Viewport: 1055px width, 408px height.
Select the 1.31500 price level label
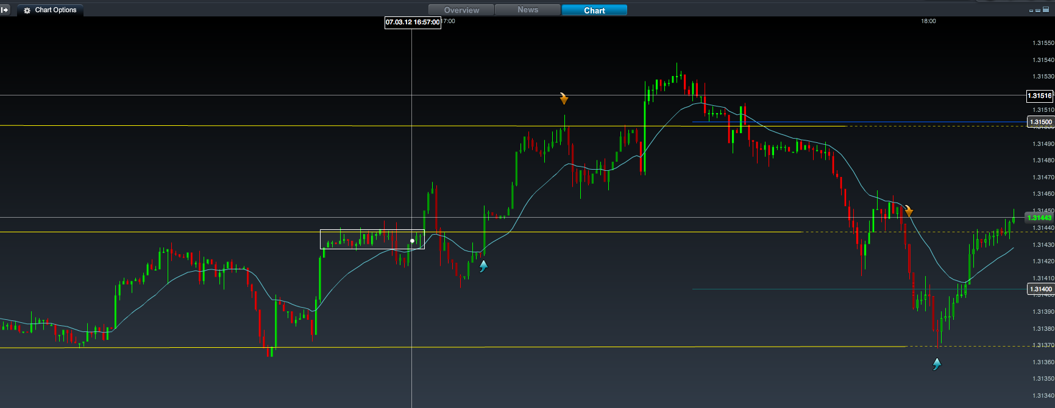point(1040,122)
